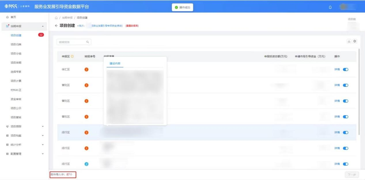Viewport: 365px width, 180px height.
Task: Click the info icon next to 申报区
Action: point(72,56)
